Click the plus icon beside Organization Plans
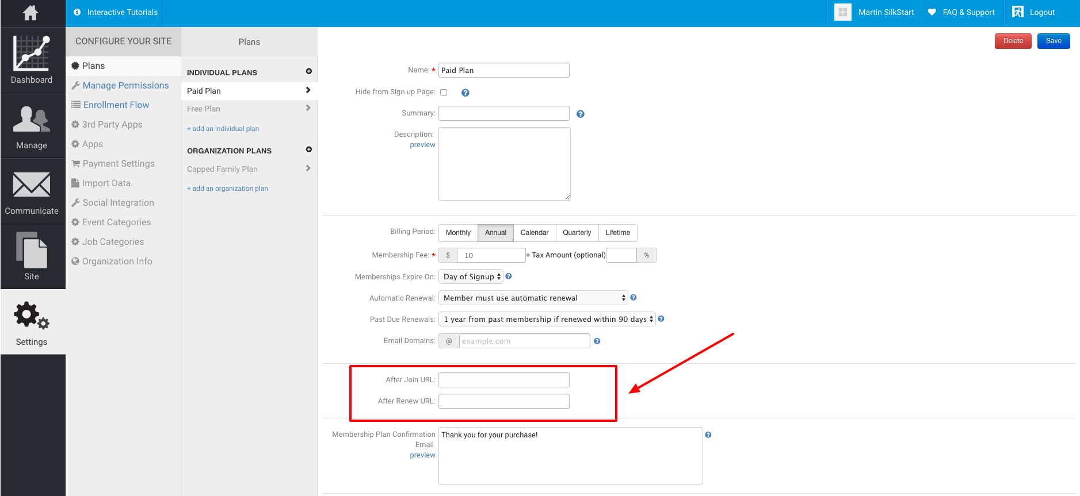Viewport: 1080px width, 496px height. tap(309, 149)
